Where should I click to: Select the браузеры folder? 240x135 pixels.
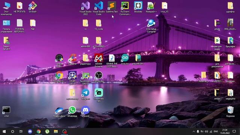tap(230, 41)
